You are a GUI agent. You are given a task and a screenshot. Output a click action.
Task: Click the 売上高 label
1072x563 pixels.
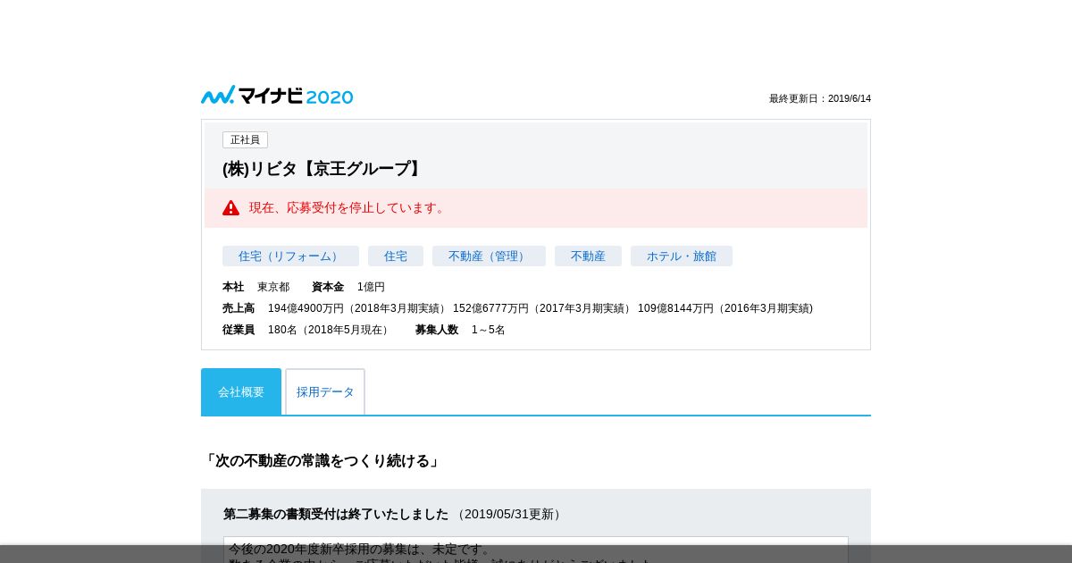(239, 308)
